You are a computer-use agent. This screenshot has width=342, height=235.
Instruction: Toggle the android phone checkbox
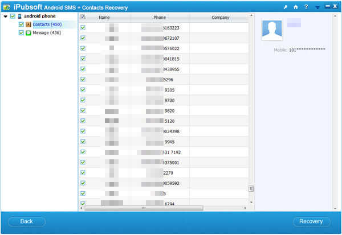tap(13, 16)
